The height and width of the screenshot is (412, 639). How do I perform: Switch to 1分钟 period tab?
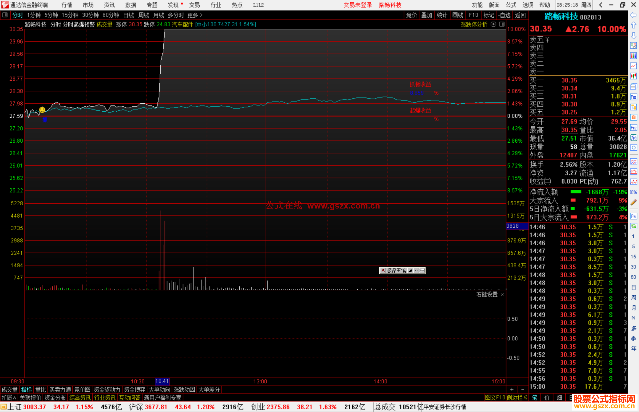tap(33, 15)
